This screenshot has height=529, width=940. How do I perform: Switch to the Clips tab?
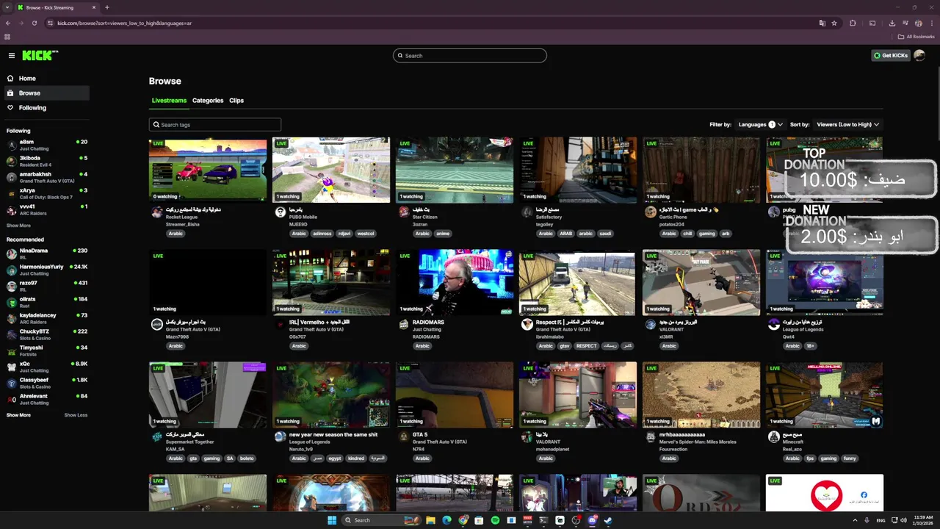236,101
